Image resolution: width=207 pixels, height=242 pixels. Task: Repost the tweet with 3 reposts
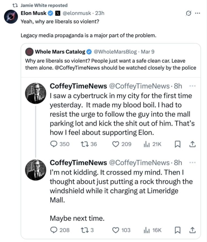[x=84, y=230]
